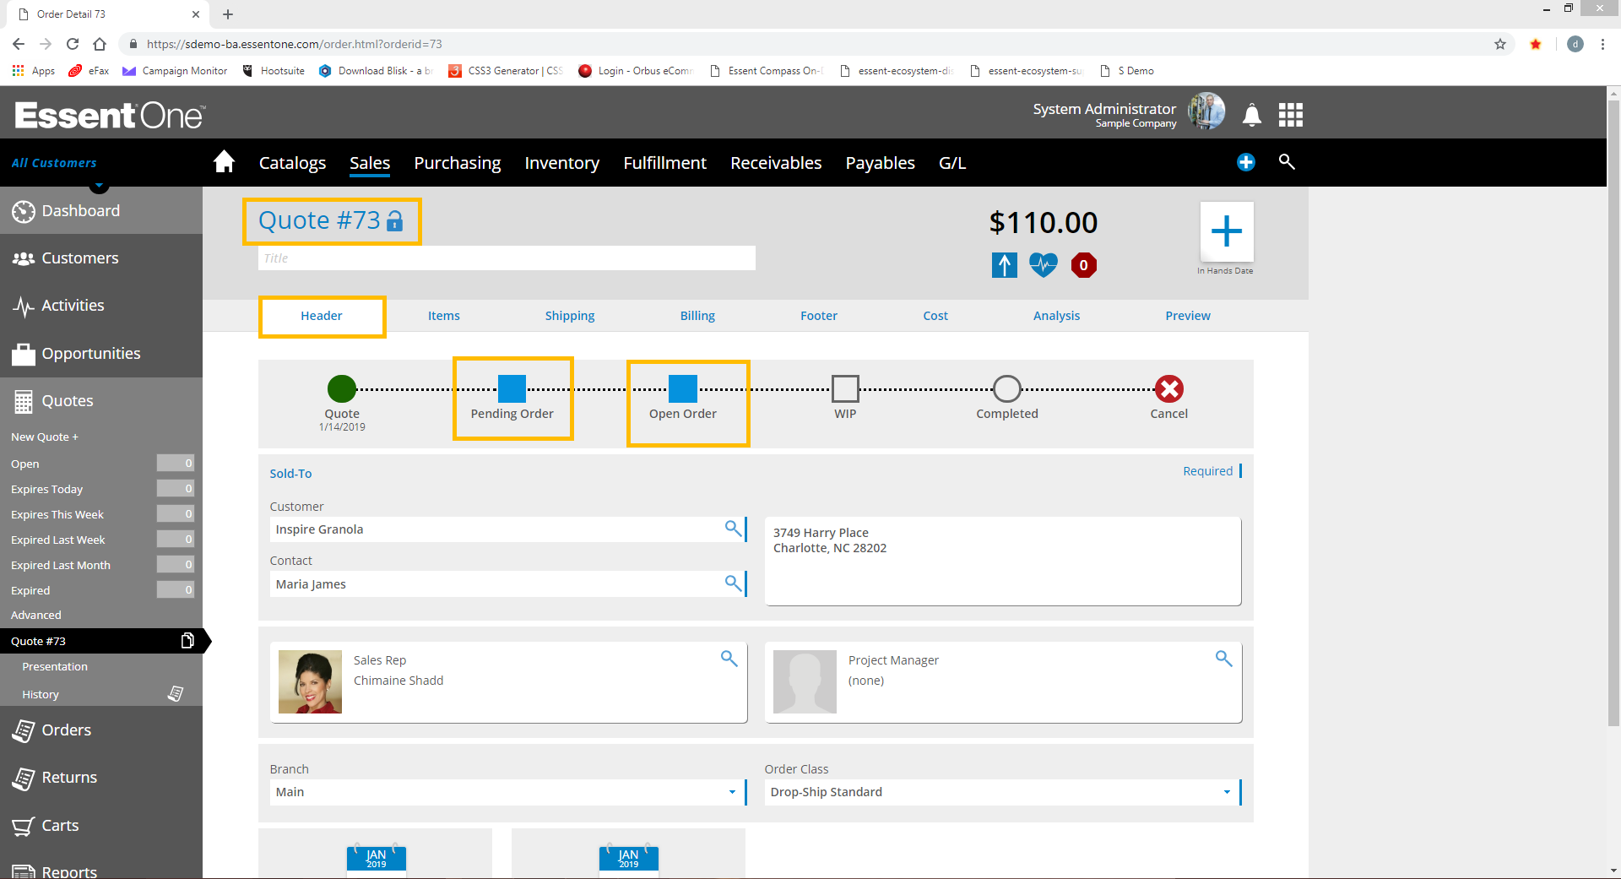Switch to the Footer tab
Image resolution: width=1621 pixels, height=879 pixels.
819,316
